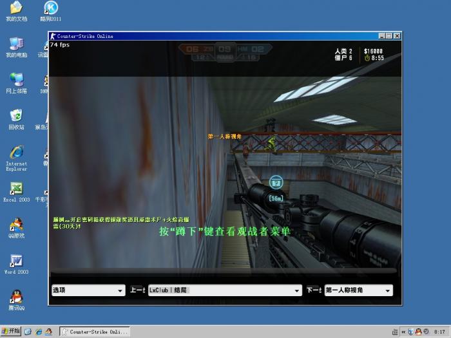Click the 僵尸 6 count text
451x338 pixels.
pos(343,58)
